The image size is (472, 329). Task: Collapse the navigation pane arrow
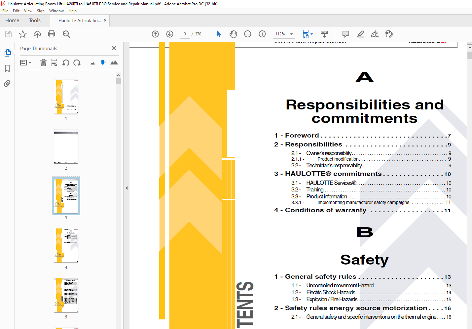click(127, 188)
